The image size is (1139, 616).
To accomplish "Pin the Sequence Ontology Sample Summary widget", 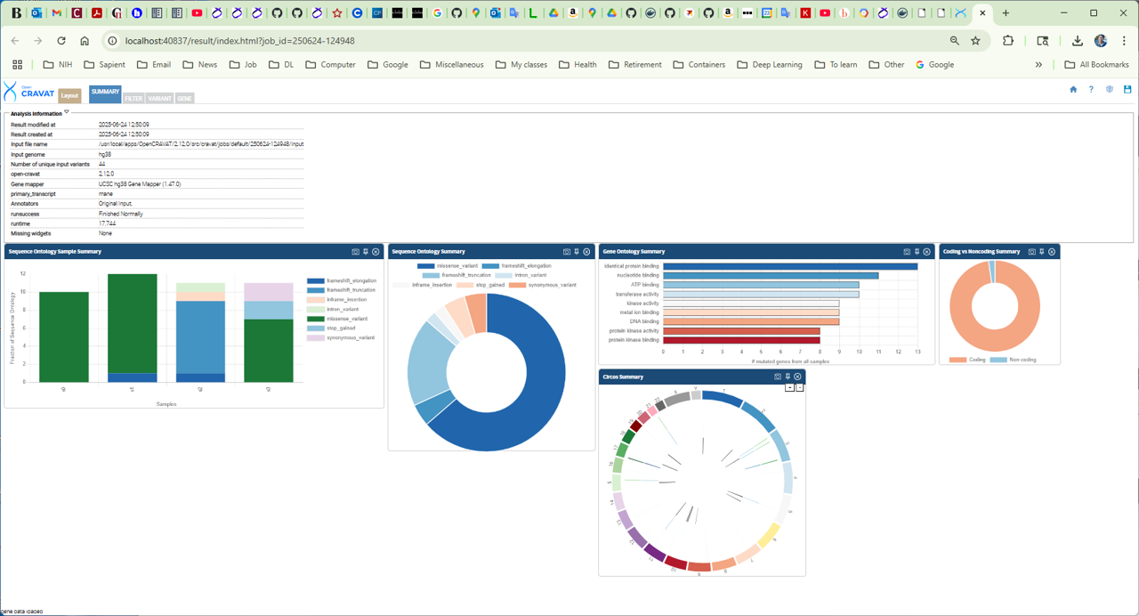I will point(366,252).
